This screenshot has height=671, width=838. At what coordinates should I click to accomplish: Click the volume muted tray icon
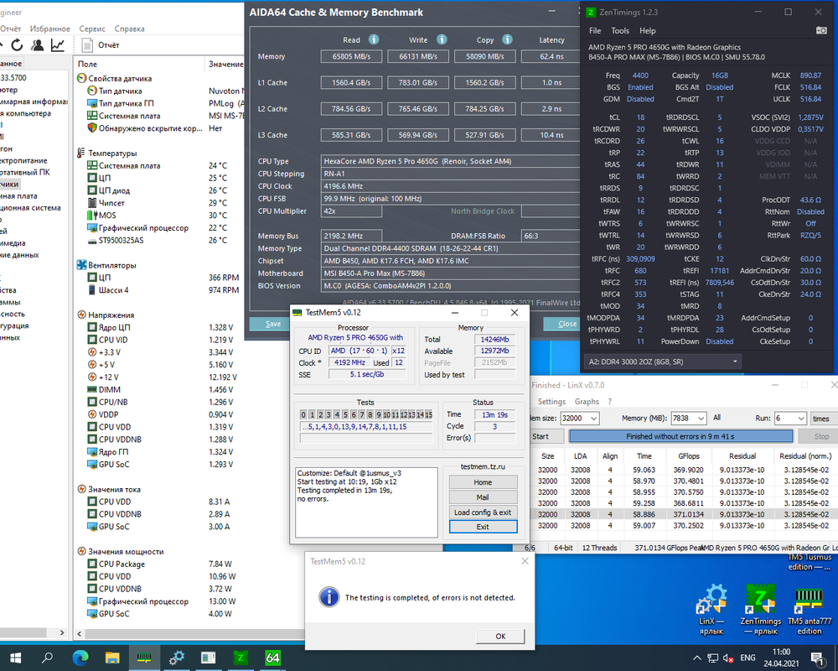click(728, 658)
